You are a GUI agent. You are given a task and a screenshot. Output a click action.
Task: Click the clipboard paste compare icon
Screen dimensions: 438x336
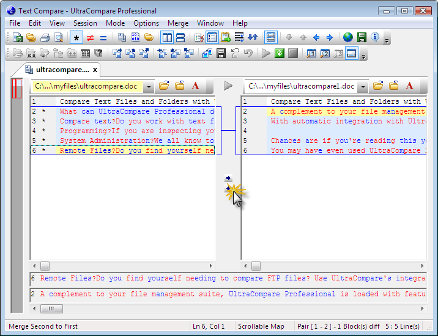click(226, 37)
